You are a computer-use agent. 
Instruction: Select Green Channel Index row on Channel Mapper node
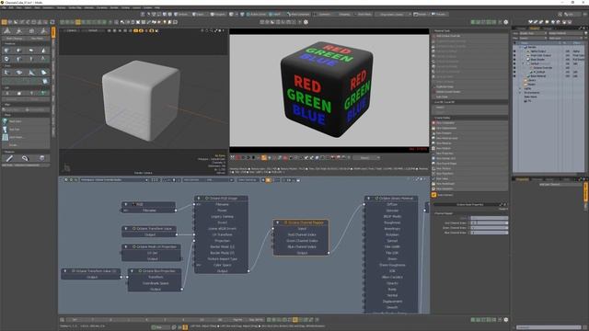click(x=301, y=241)
